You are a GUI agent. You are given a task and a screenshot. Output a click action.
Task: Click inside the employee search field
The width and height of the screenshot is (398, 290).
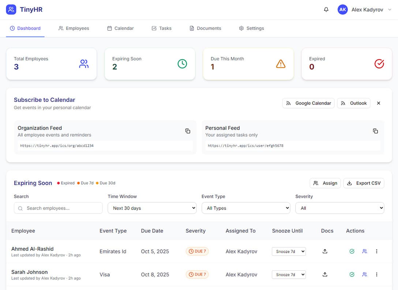click(x=58, y=208)
